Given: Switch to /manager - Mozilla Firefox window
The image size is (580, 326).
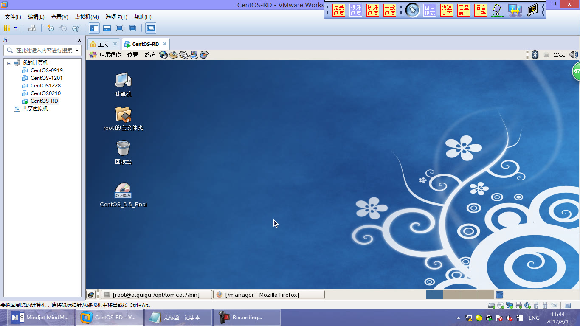Looking at the screenshot, I should pyautogui.click(x=269, y=295).
